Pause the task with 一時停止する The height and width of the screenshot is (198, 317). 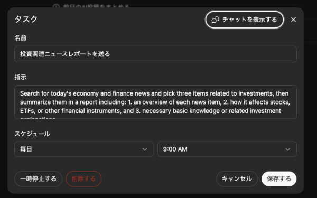click(x=38, y=179)
